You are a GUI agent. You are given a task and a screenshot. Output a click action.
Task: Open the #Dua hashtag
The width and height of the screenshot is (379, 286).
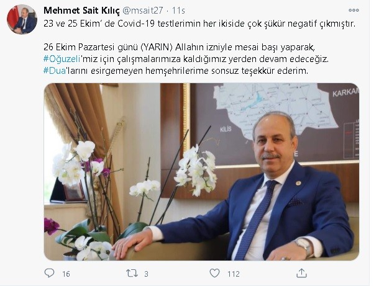55,71
